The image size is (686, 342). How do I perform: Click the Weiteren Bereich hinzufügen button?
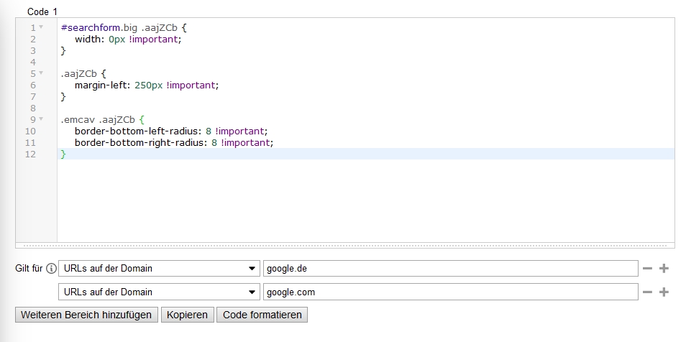tap(86, 315)
